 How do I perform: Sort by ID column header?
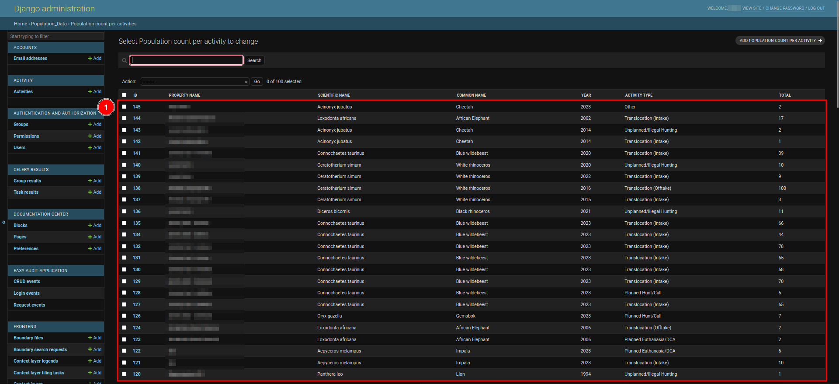[135, 95]
